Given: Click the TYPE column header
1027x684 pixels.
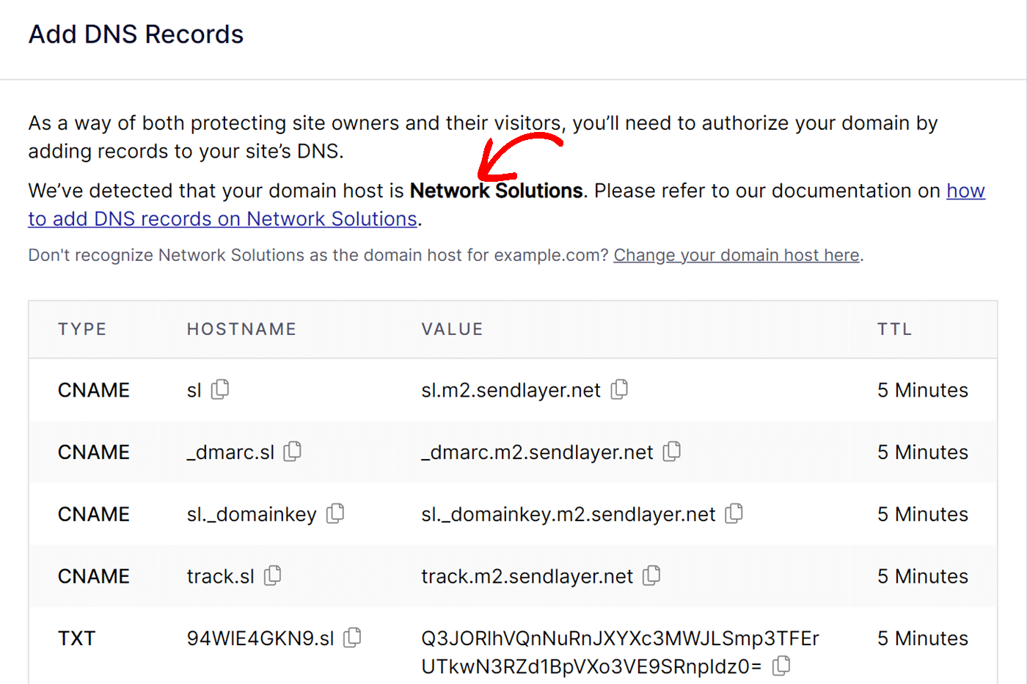Looking at the screenshot, I should tap(82, 329).
